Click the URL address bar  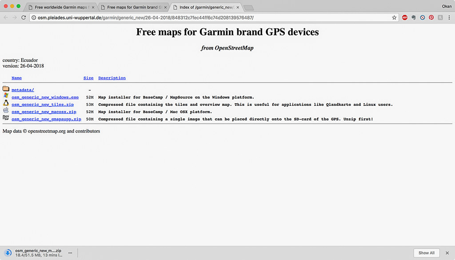click(214, 18)
